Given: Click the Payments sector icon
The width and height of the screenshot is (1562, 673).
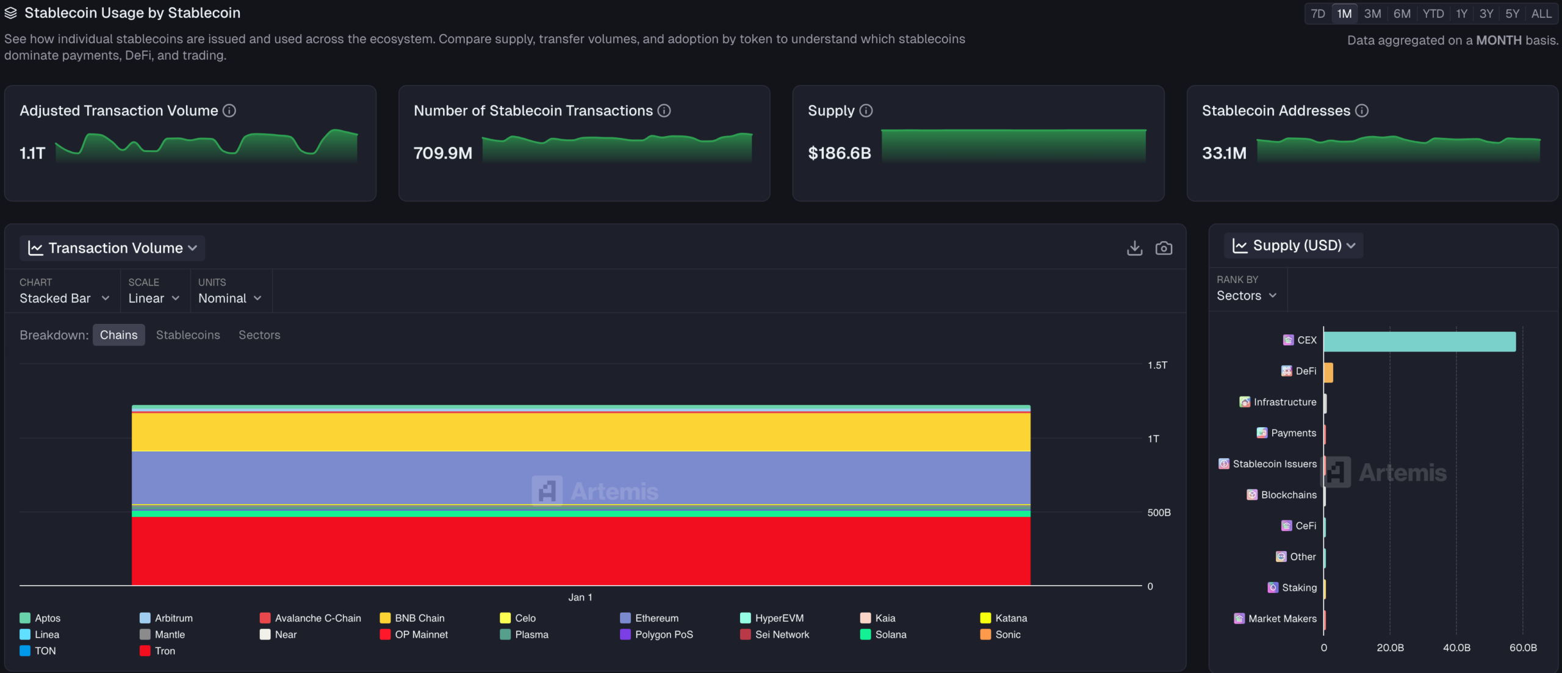Looking at the screenshot, I should [x=1262, y=433].
